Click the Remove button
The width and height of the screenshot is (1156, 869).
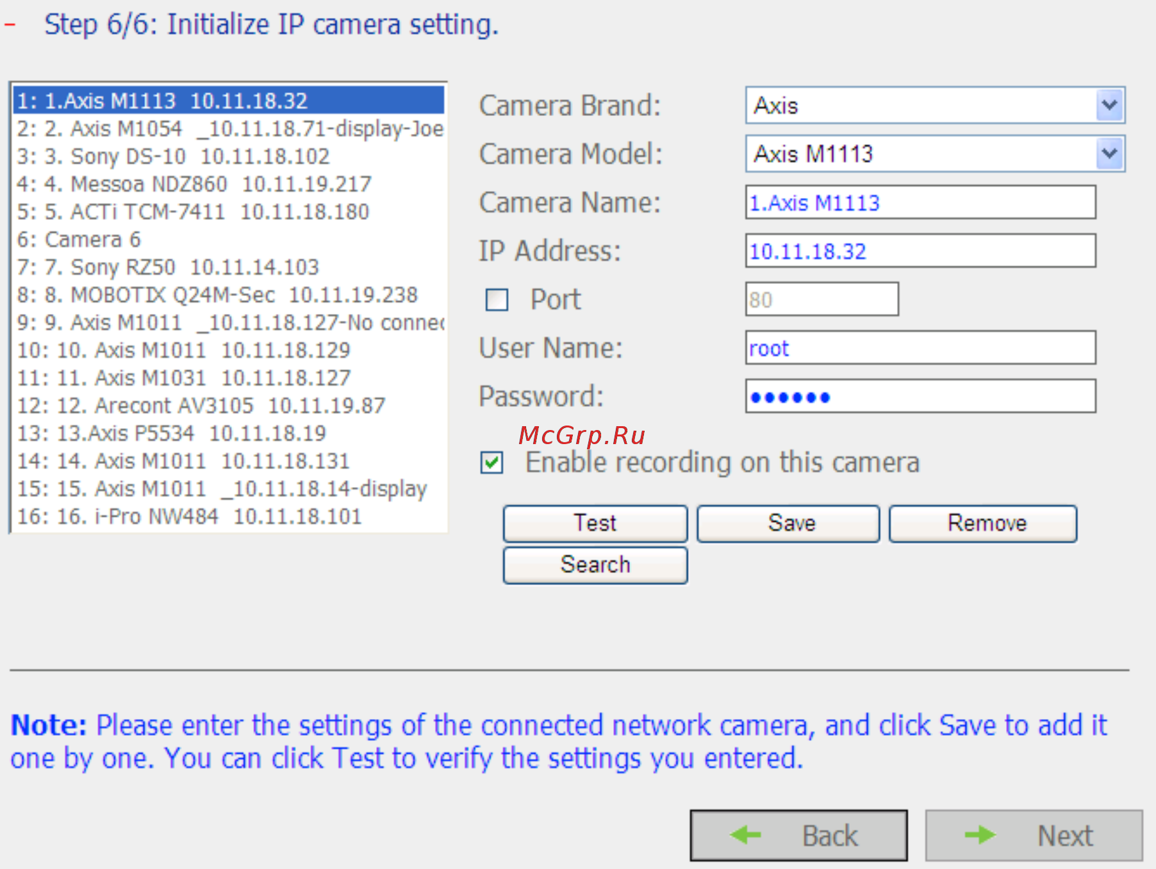[983, 523]
